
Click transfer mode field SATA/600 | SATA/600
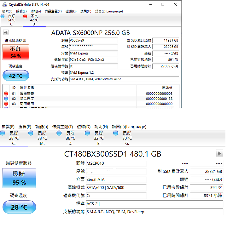click(116, 188)
